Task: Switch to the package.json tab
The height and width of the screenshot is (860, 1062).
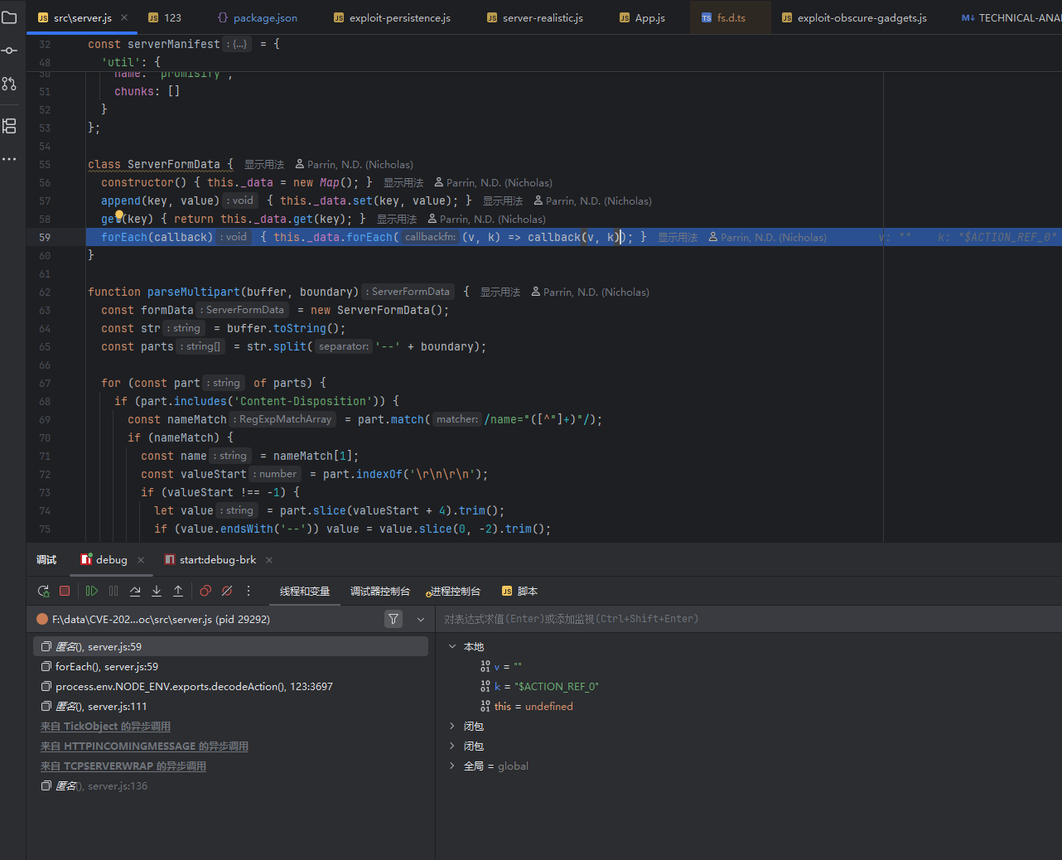Action: point(257,17)
